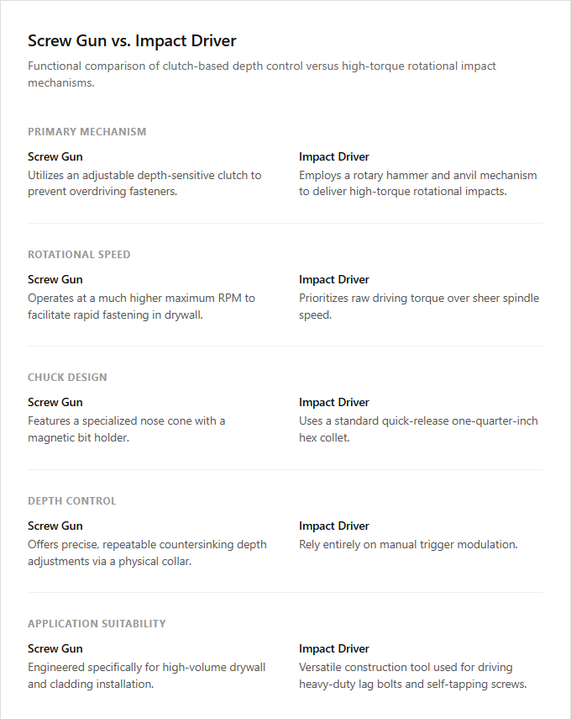Select the Application Suitability section heading
Image resolution: width=571 pixels, height=719 pixels.
97,624
